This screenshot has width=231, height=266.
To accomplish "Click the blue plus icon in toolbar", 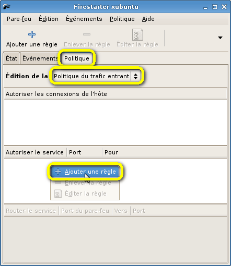I will [x=32, y=34].
